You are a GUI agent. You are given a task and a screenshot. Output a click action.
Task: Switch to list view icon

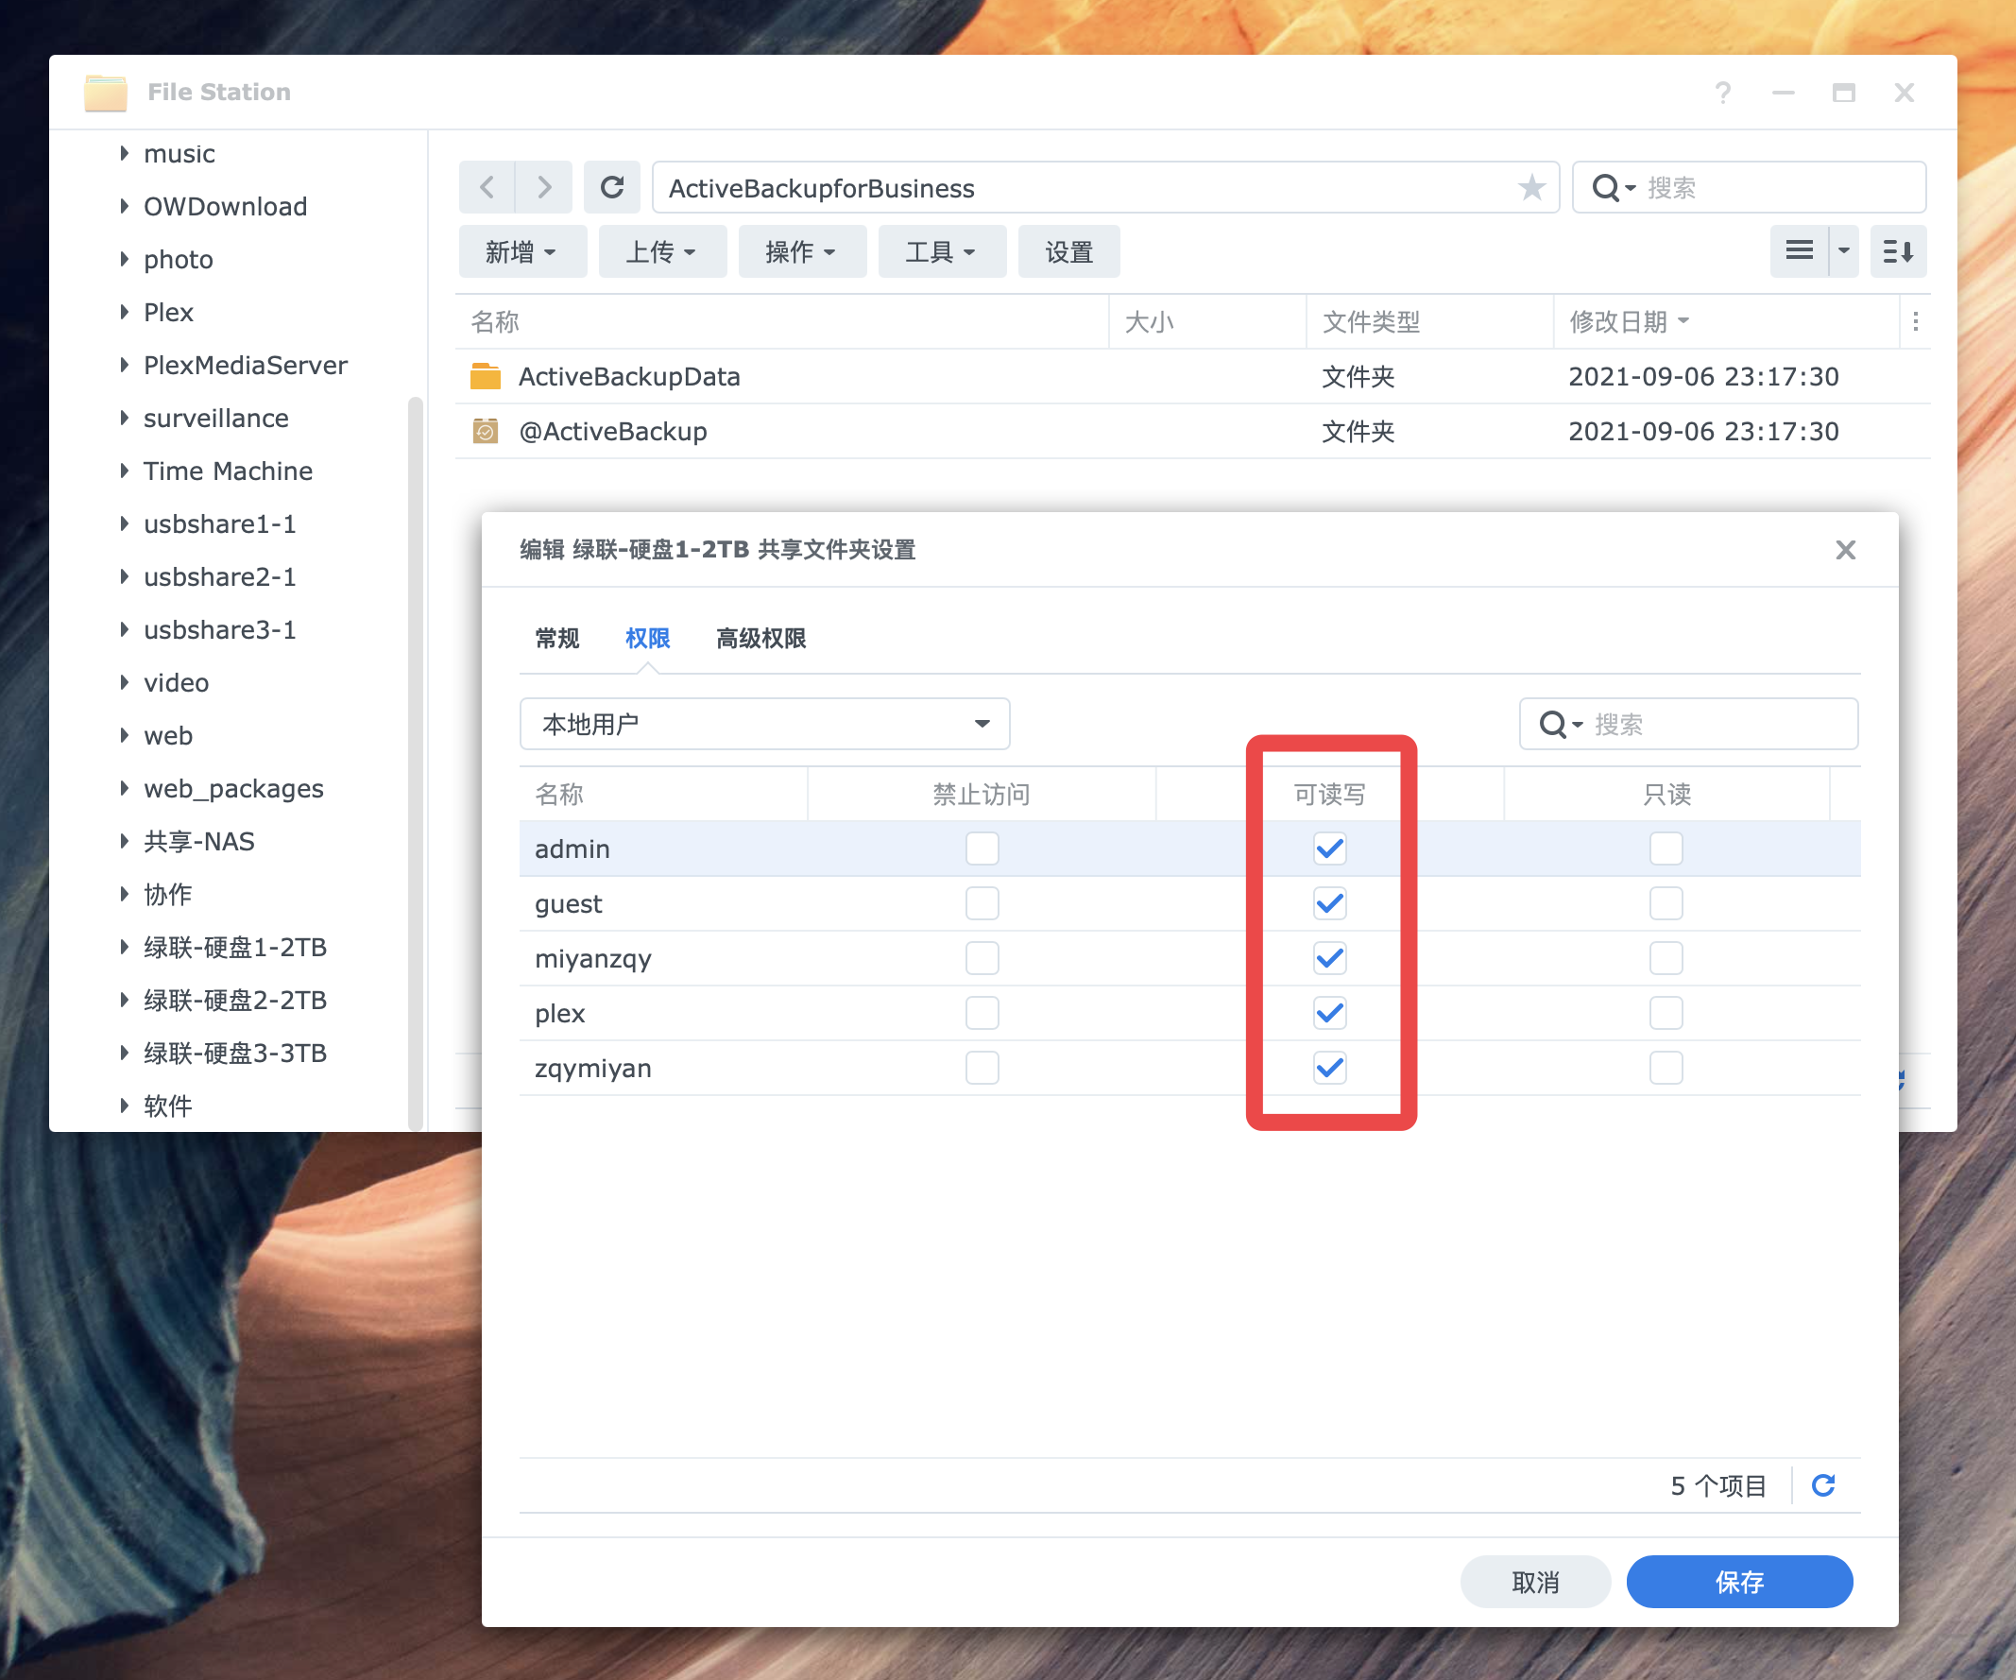(x=1799, y=251)
